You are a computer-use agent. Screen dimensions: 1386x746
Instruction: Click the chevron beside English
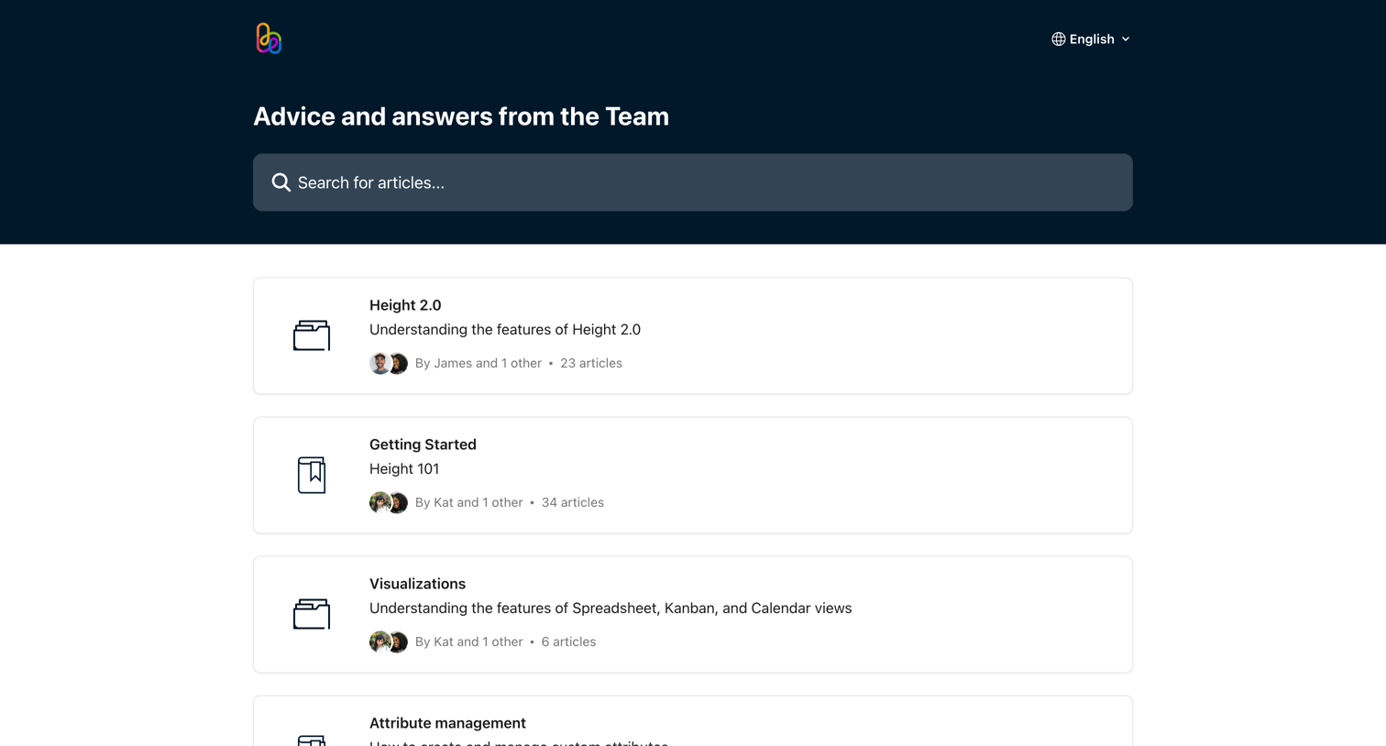pyautogui.click(x=1126, y=39)
